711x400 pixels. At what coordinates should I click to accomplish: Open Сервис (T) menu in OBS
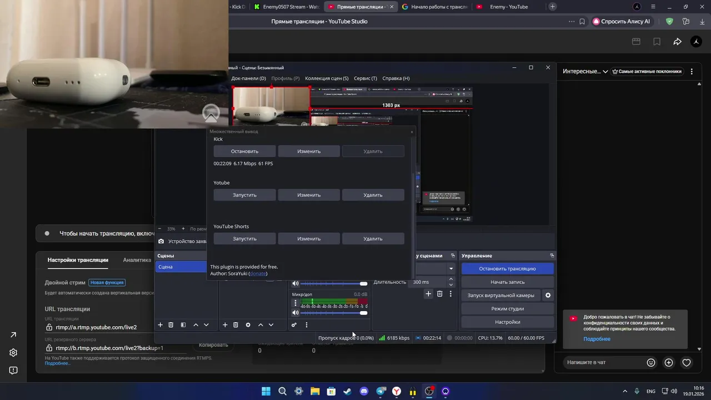click(365, 78)
